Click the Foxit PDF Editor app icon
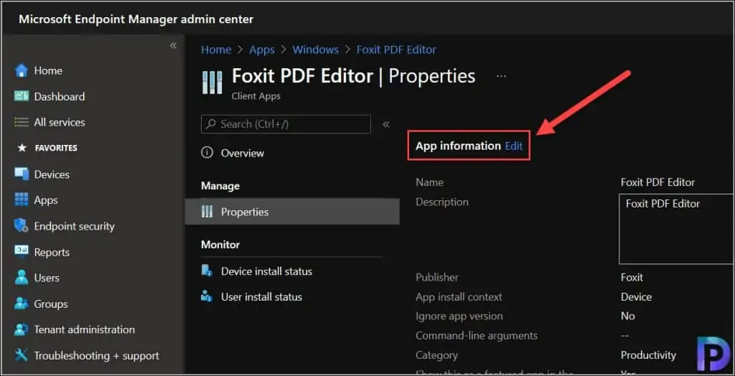Viewport: 735px width, 376px height. click(x=212, y=83)
